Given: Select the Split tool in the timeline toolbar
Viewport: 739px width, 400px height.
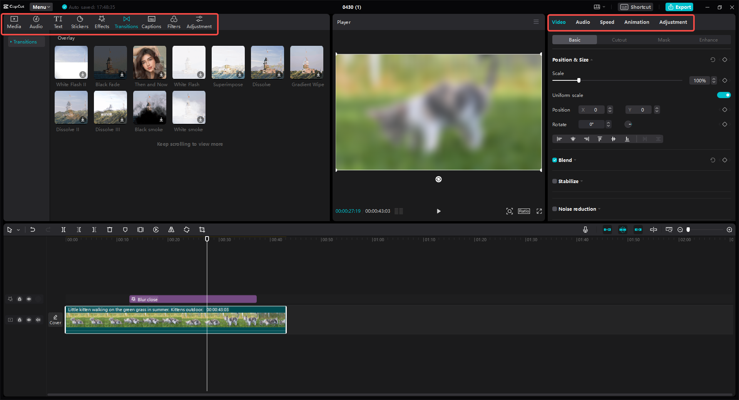Looking at the screenshot, I should (64, 230).
